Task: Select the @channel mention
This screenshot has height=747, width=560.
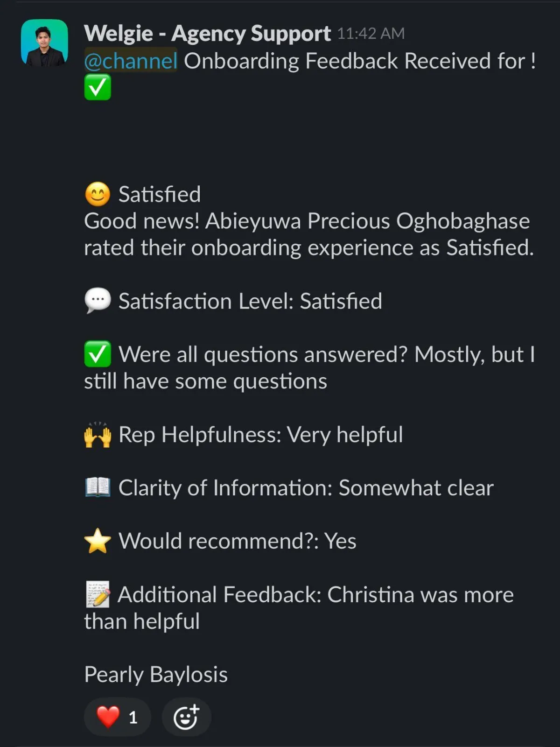Action: pyautogui.click(x=131, y=61)
